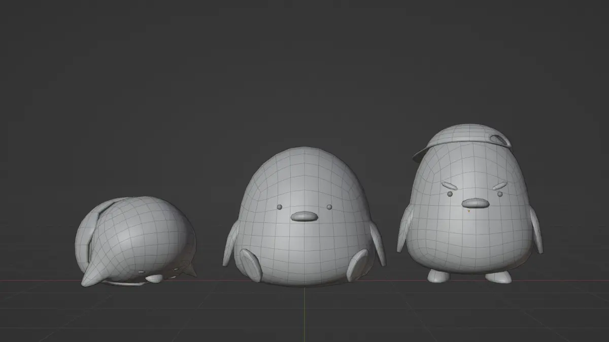Image resolution: width=609 pixels, height=342 pixels.
Task: Click the pointed tail cone of the lying penguin
Action: [95, 274]
